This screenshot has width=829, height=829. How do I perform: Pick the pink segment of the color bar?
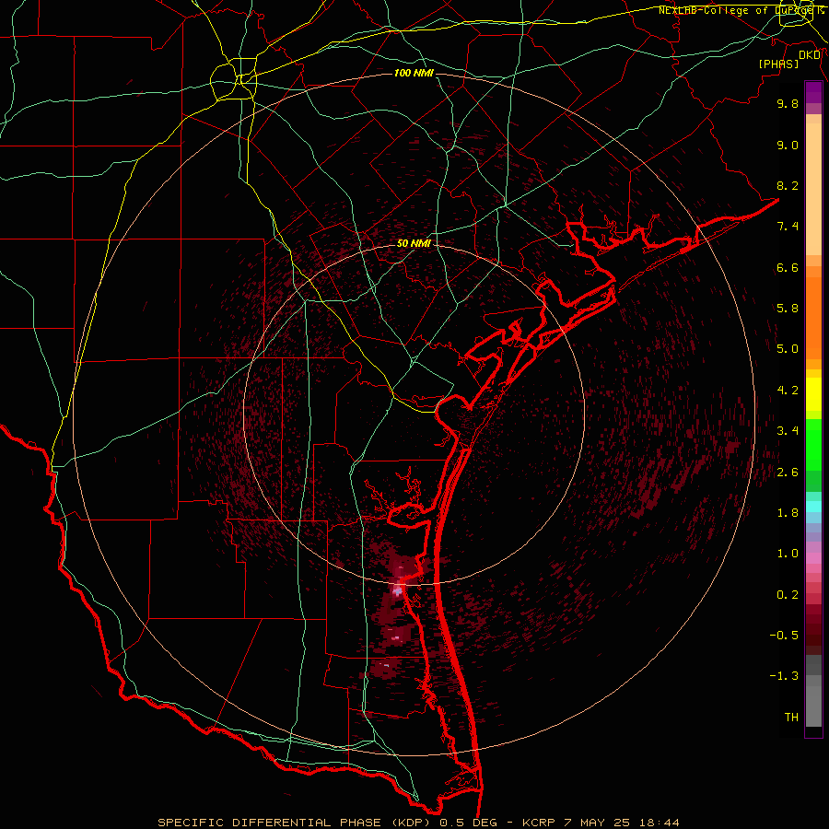coord(813,558)
